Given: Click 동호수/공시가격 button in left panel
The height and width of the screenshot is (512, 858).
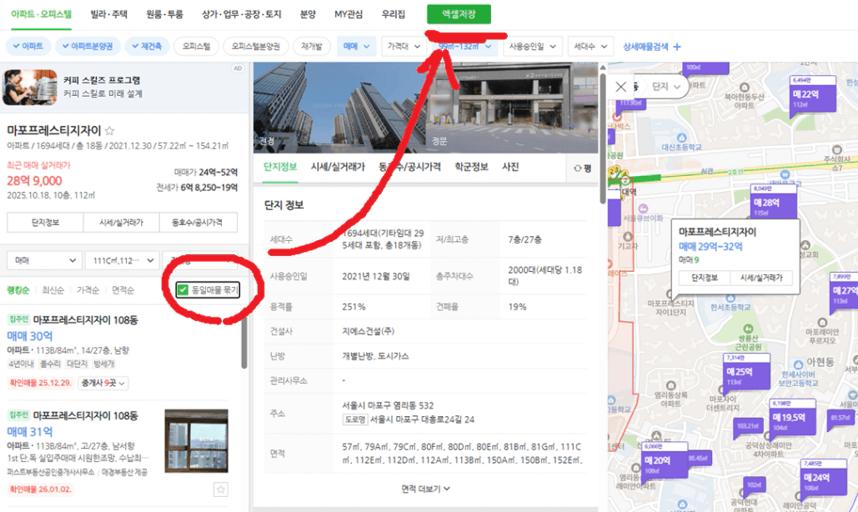Looking at the screenshot, I should (198, 223).
